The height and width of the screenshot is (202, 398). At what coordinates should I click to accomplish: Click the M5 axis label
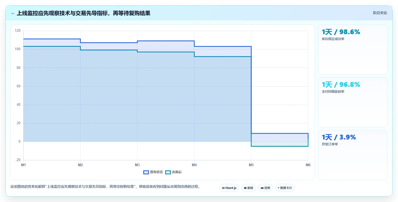(251, 165)
